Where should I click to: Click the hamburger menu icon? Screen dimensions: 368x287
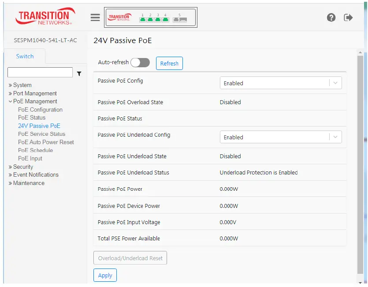(95, 17)
